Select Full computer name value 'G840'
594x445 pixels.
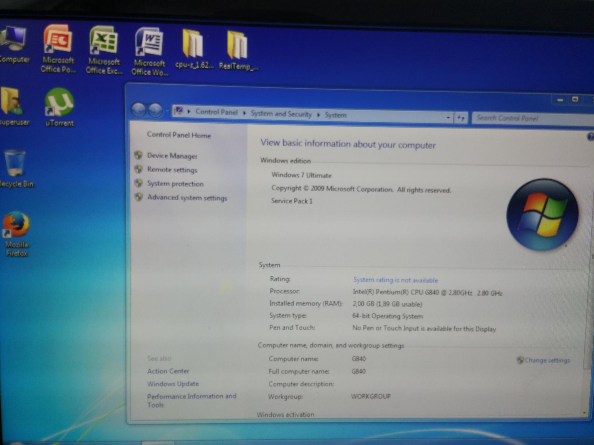point(358,371)
